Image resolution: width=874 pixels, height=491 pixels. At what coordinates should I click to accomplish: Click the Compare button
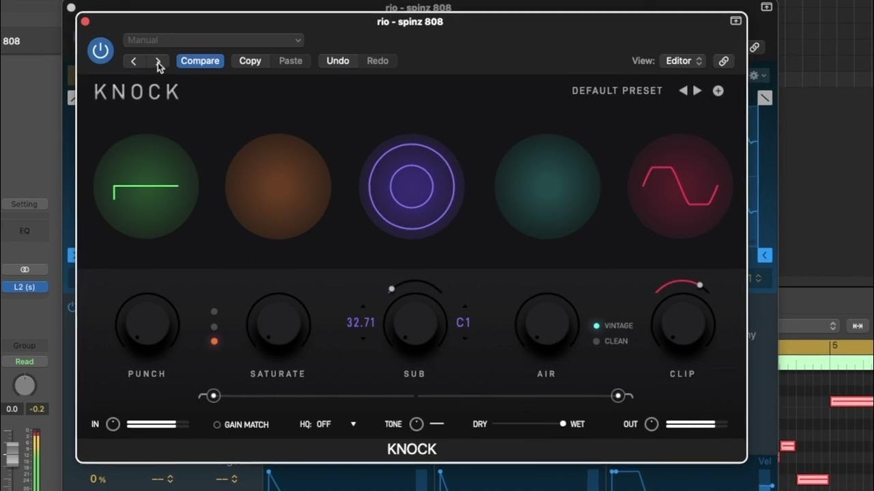(x=200, y=61)
